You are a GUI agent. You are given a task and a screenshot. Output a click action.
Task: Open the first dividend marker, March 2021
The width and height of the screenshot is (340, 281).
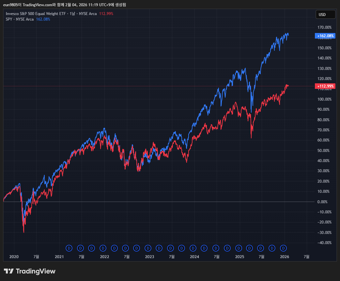pyautogui.click(x=69, y=248)
